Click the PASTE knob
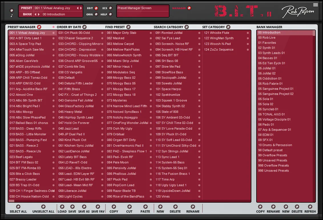This screenshot has height=220, width=323. pyautogui.click(x=146, y=207)
